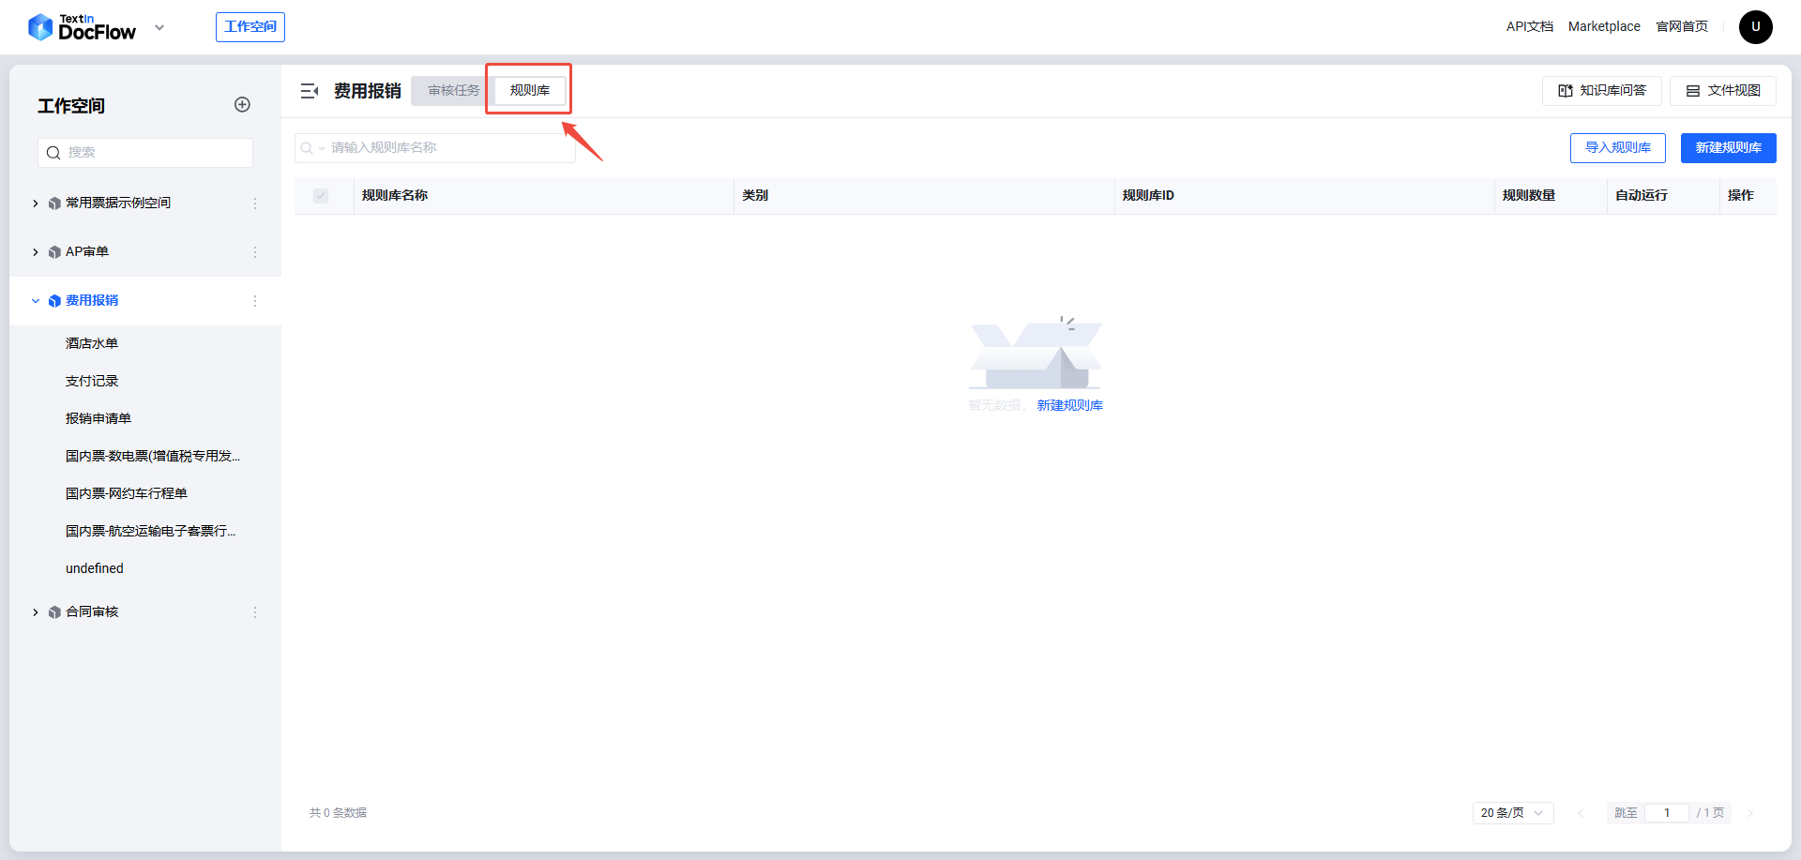The height and width of the screenshot is (860, 1801).
Task: Collapse the sidebar with the menu-fold icon
Action: point(310,91)
